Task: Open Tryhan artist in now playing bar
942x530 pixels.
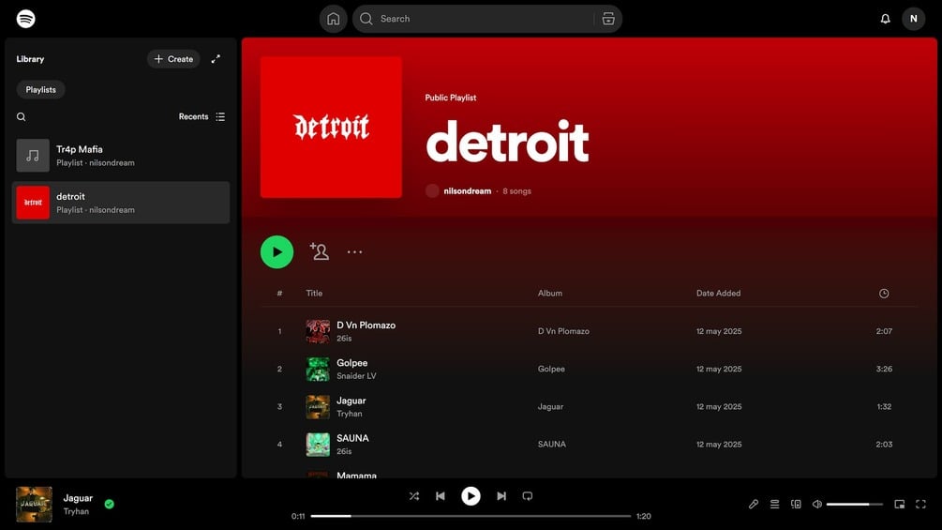Action: (76, 511)
